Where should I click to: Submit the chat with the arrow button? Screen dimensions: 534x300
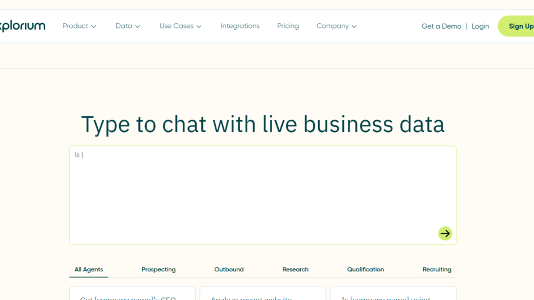click(445, 233)
